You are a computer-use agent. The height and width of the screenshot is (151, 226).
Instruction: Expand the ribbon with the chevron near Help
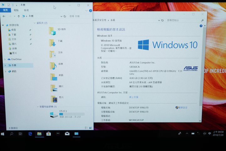[86, 11]
